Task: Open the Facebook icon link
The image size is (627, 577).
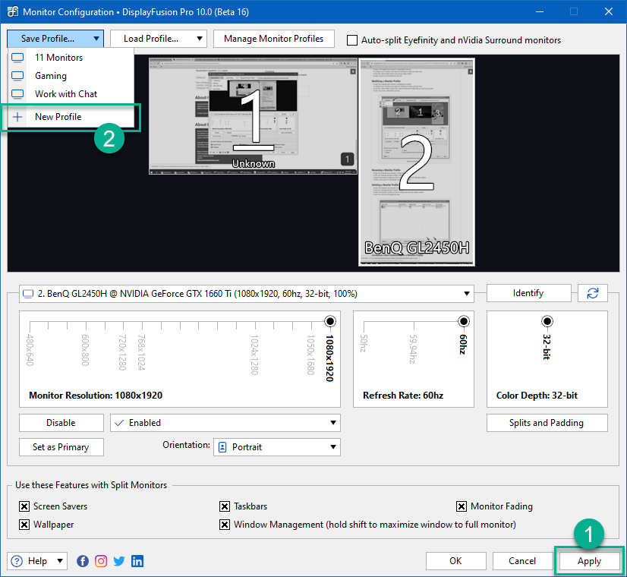Action: 83,561
